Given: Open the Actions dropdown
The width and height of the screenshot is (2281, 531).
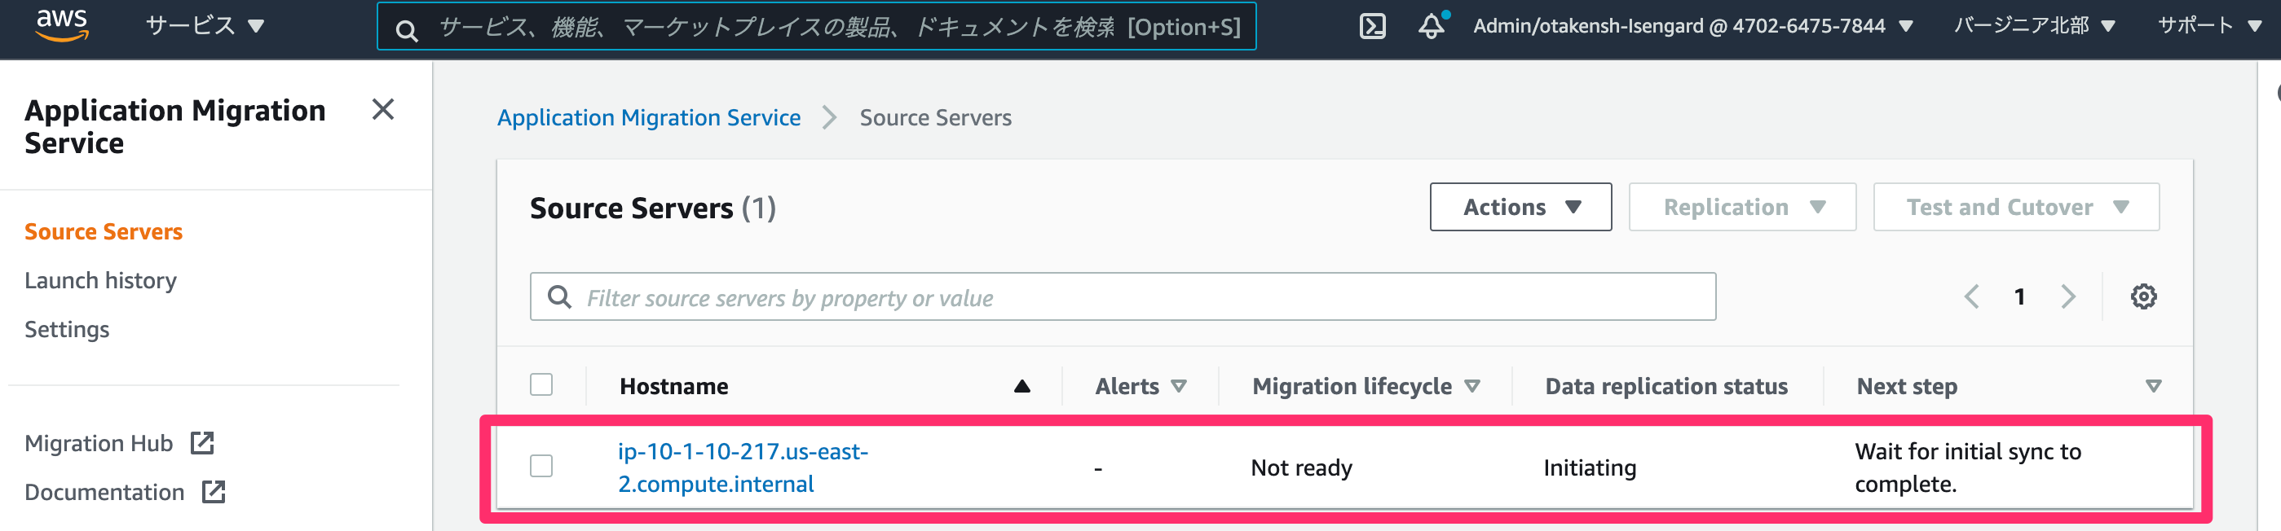Looking at the screenshot, I should click(x=1520, y=207).
